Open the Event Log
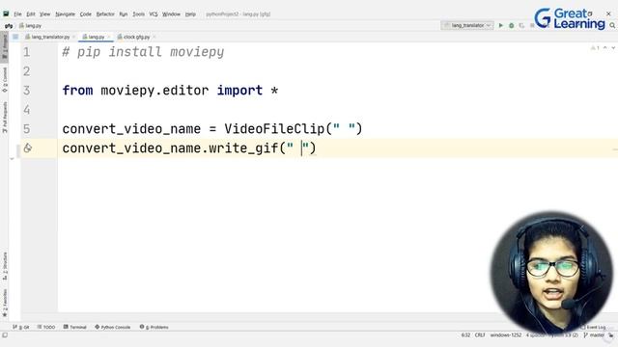The width and height of the screenshot is (618, 347). pyautogui.click(x=593, y=328)
